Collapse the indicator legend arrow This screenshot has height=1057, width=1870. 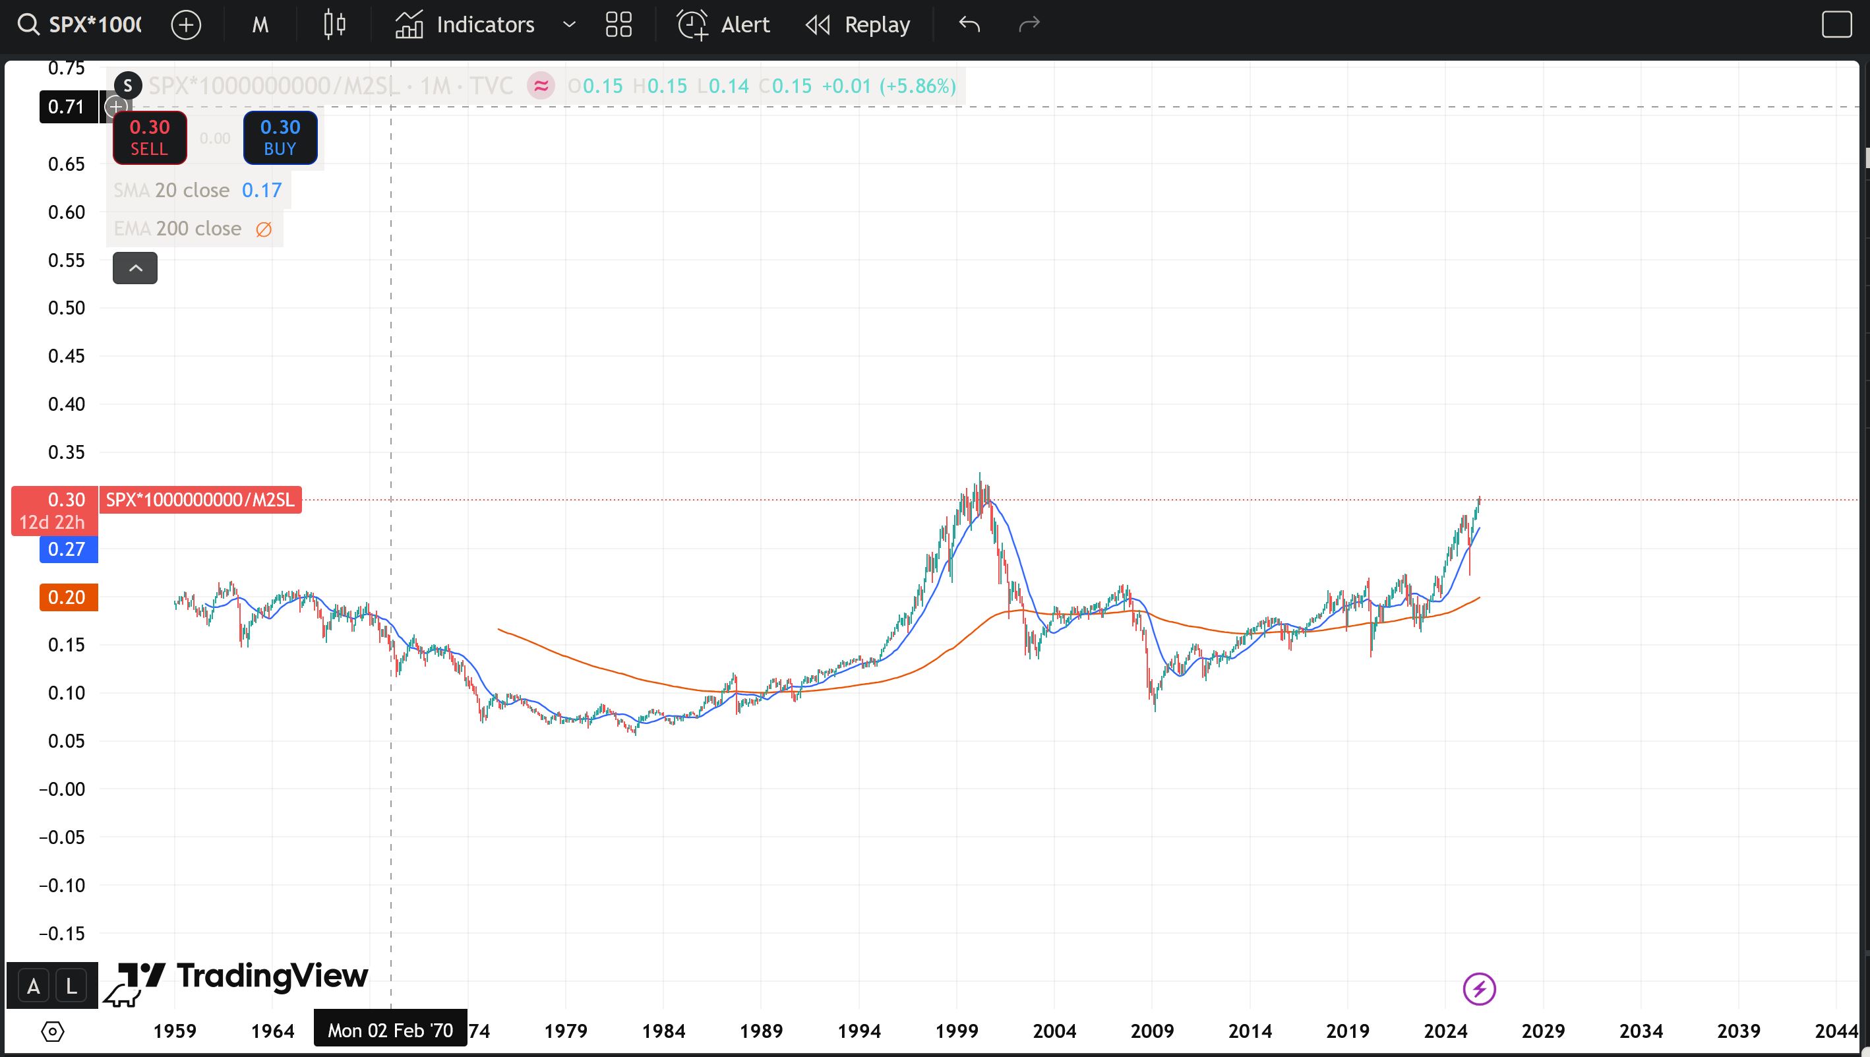(135, 268)
